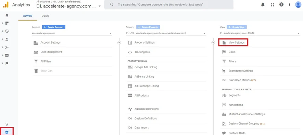303x135 pixels.
Task: Click the All accounts breadcrumb text
Action: pos(43,2)
